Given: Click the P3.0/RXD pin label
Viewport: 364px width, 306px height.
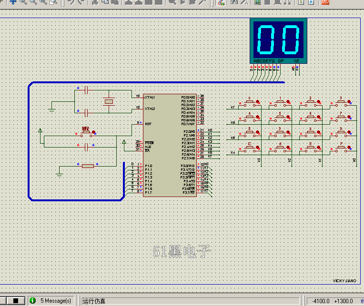Looking at the screenshot, I should point(188,166).
